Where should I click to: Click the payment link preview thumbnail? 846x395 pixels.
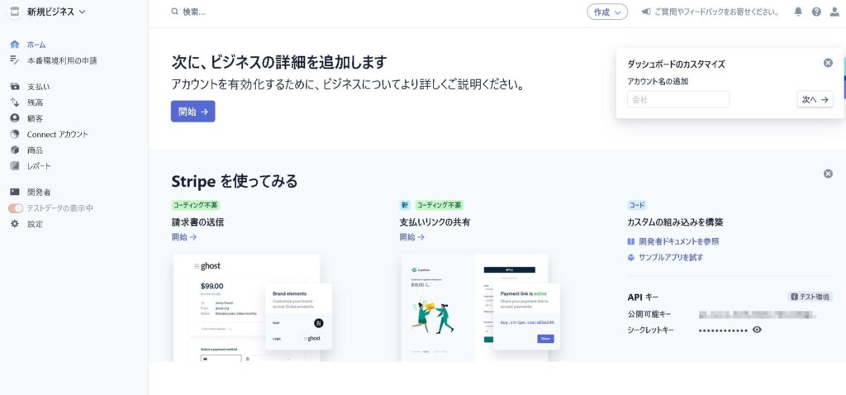coord(474,307)
